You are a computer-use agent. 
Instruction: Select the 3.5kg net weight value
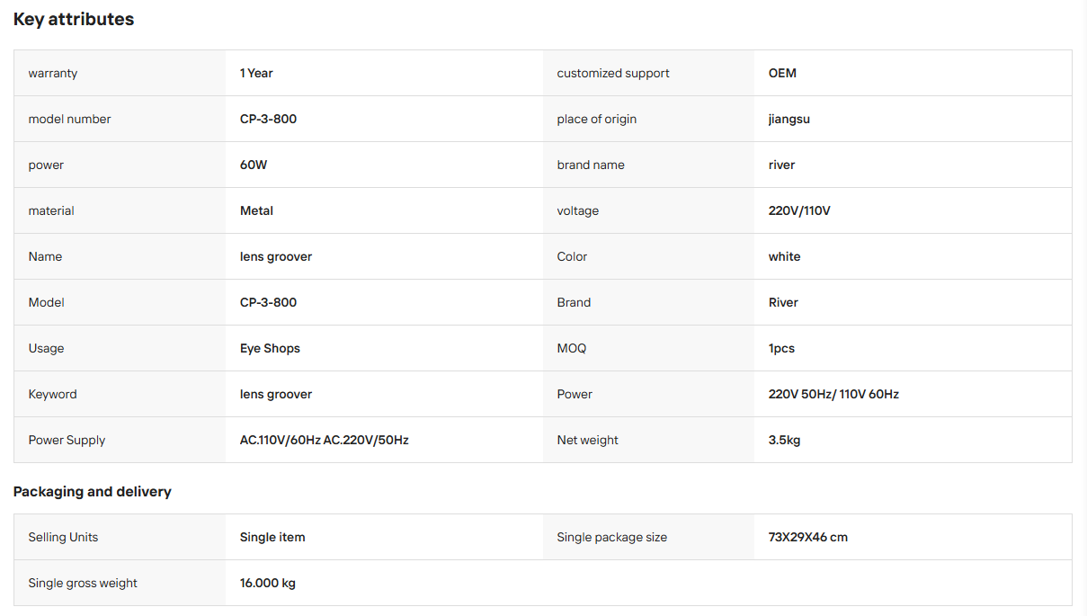coord(784,440)
